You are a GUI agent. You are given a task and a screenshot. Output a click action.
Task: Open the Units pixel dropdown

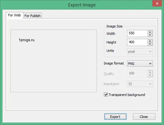(140, 52)
